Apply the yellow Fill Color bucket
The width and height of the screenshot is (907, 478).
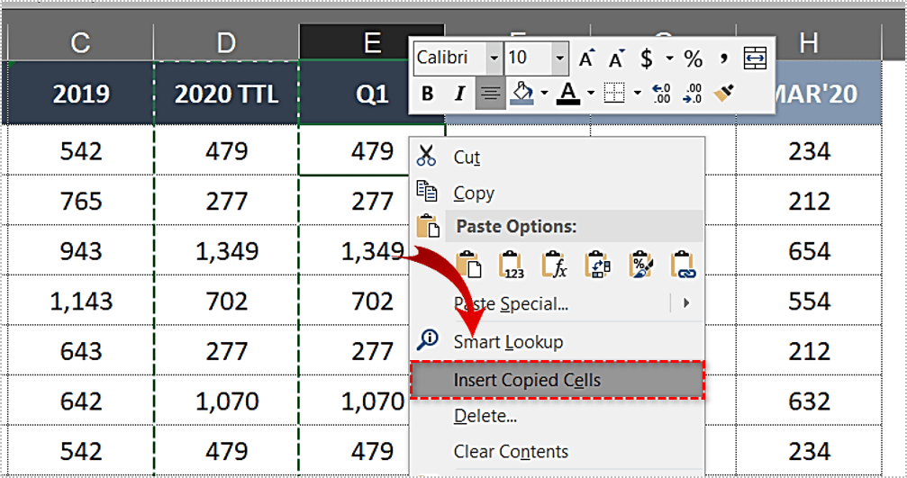(x=522, y=93)
